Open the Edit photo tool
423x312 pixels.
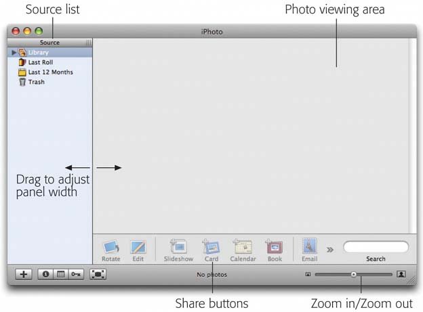click(x=138, y=247)
